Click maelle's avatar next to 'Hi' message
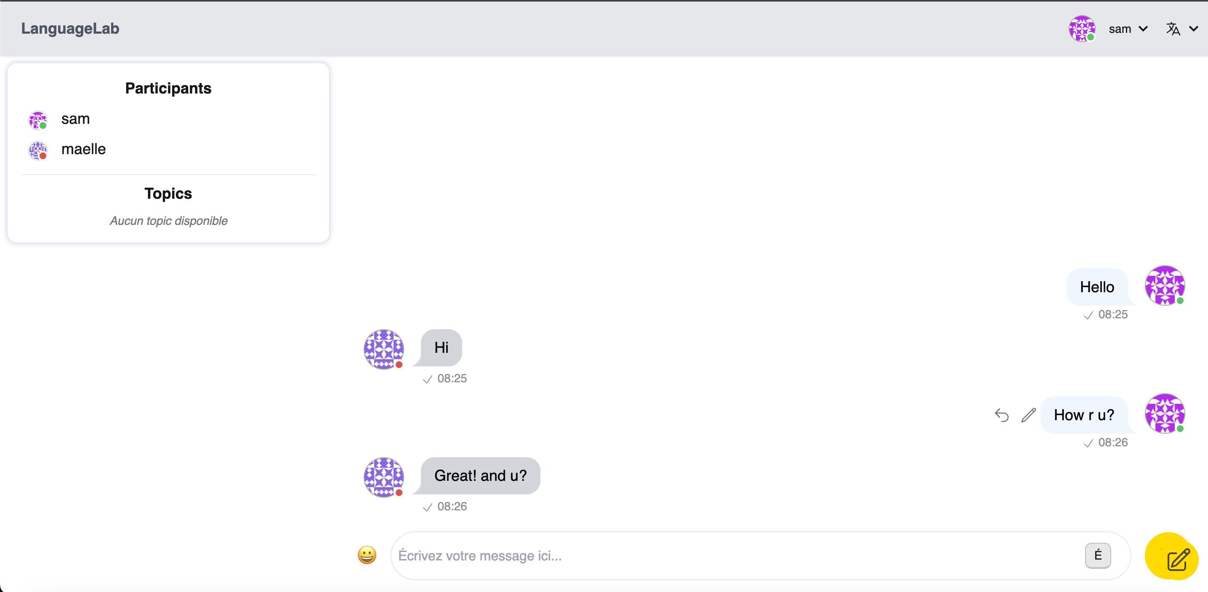 pyautogui.click(x=383, y=349)
